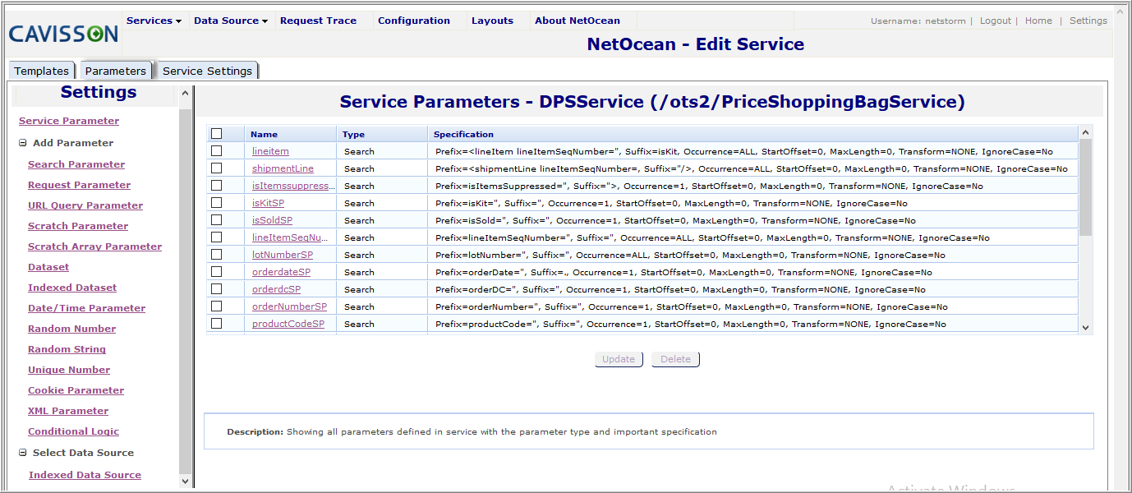The height and width of the screenshot is (493, 1132).
Task: Click the Delete button
Action: 675,359
